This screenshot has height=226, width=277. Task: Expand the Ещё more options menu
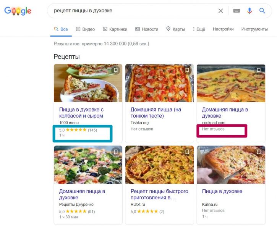[199, 29]
